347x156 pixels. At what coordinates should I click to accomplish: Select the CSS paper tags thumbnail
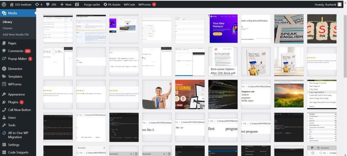click(322, 29)
